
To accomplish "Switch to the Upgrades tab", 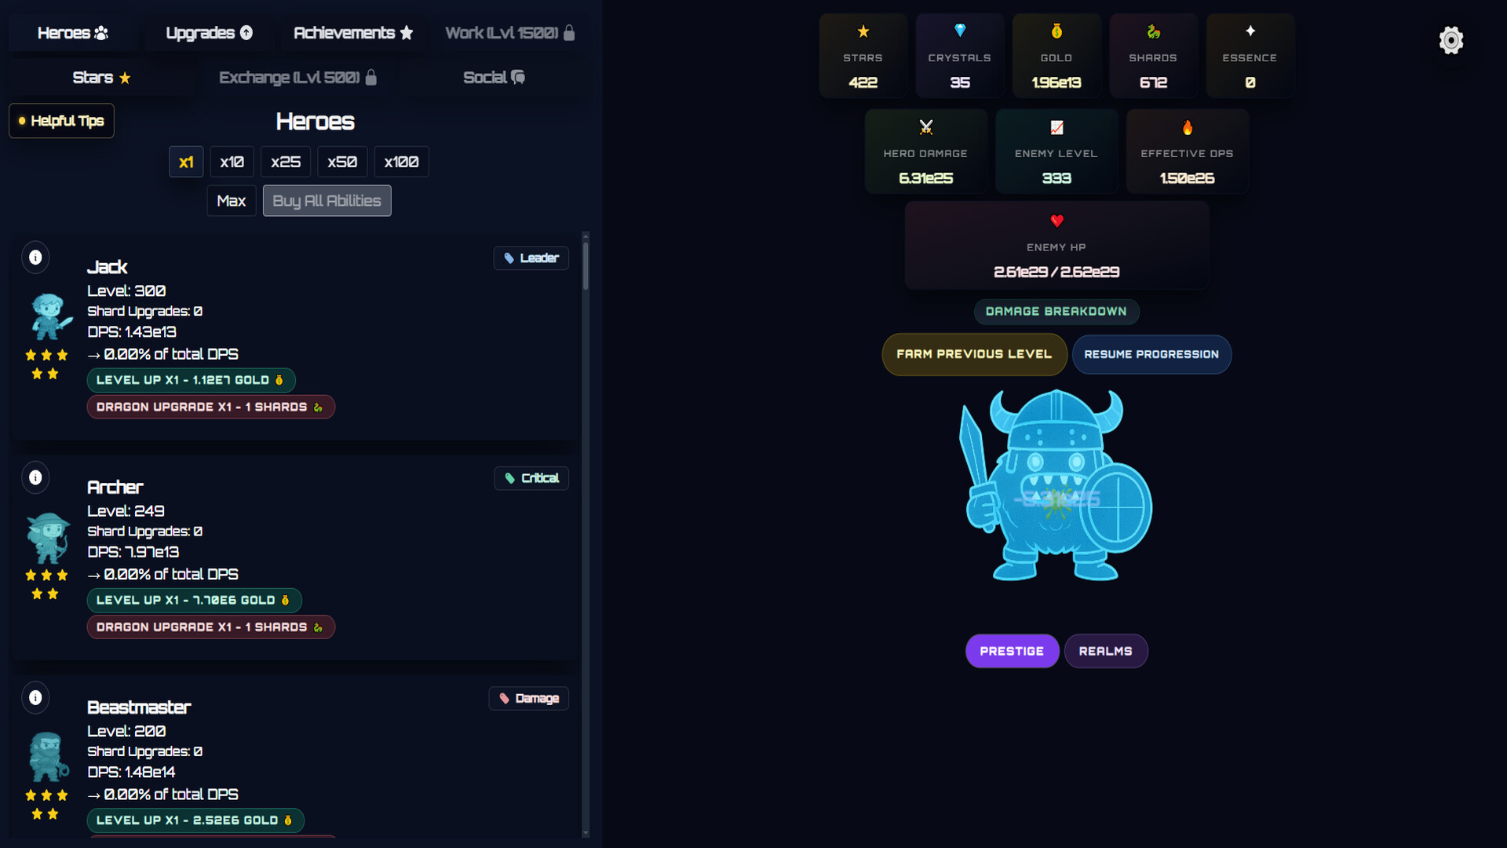I will (x=209, y=33).
